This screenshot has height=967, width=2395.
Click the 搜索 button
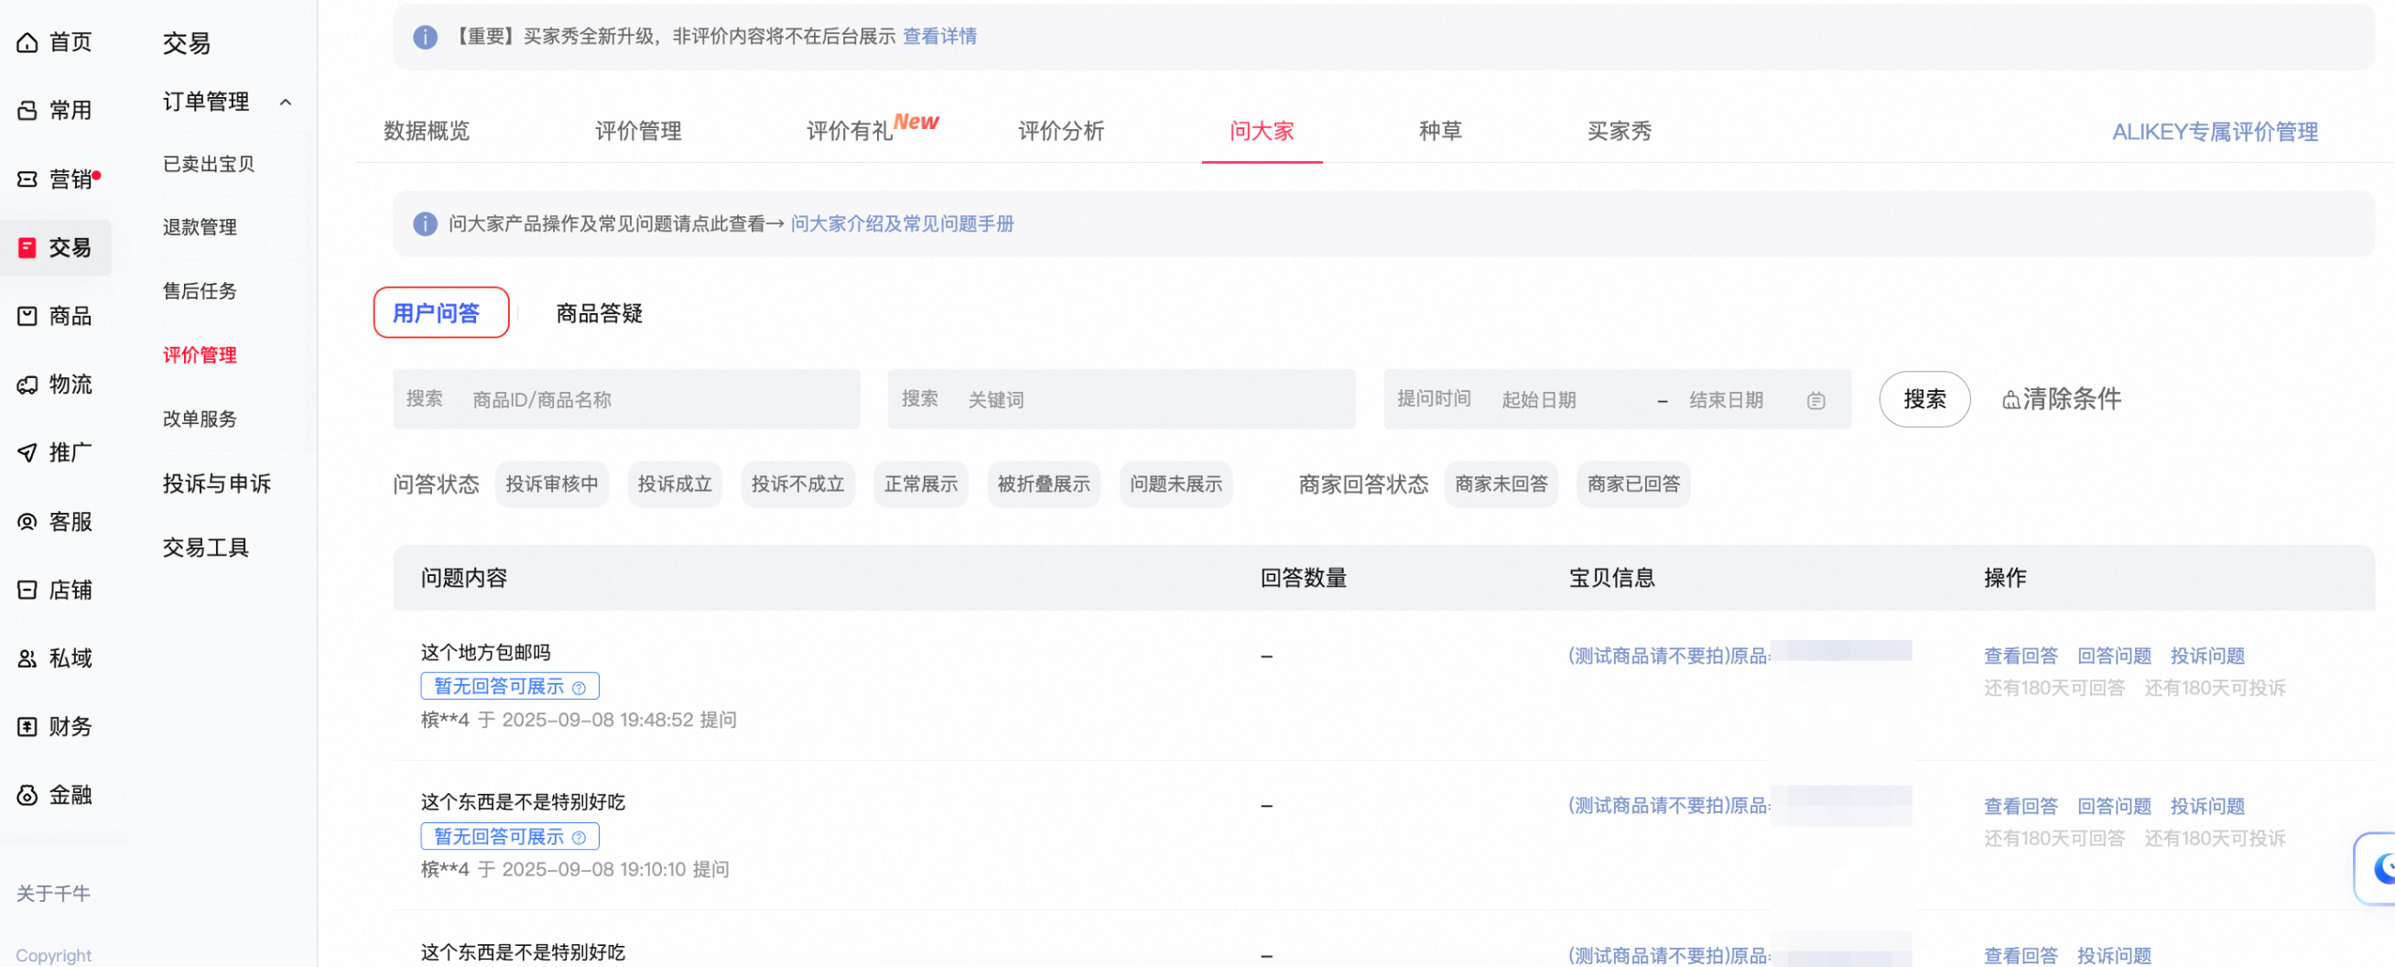(x=1924, y=400)
